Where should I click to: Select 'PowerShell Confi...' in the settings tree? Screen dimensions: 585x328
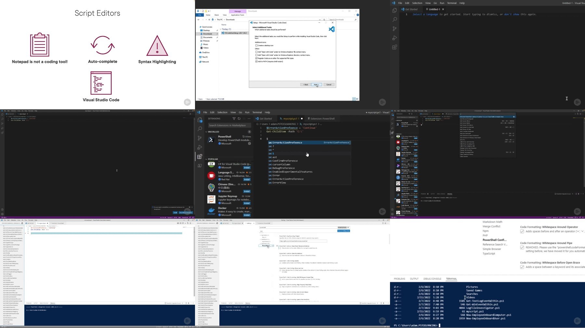point(495,240)
